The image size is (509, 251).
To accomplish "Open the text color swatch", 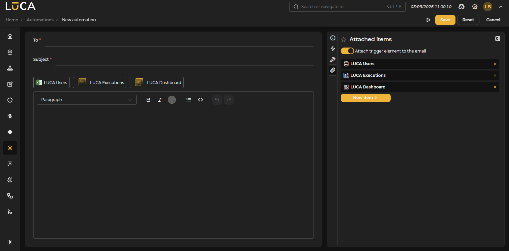I will [172, 100].
